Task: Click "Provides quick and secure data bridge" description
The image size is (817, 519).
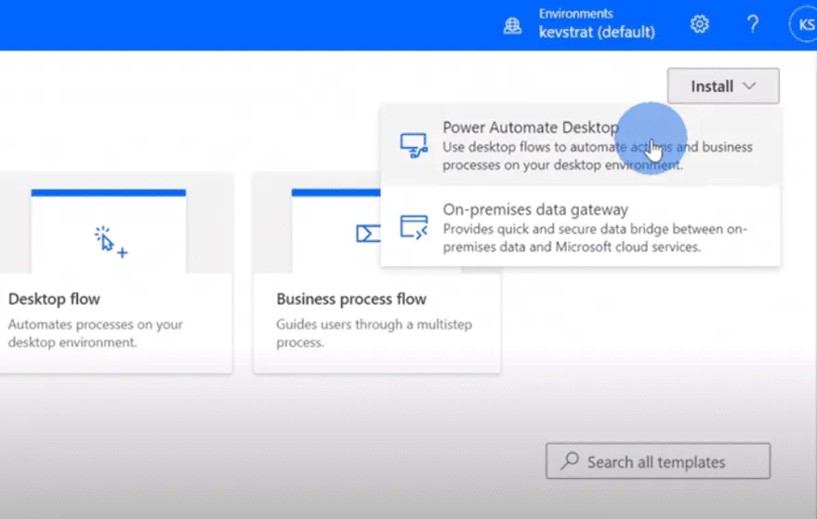Action: pos(595,238)
